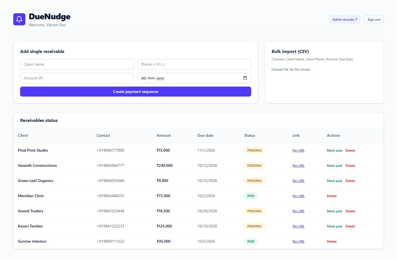The width and height of the screenshot is (397, 260).
Task: Open Pay URL for Meridian Clinic
Action: coord(298,196)
